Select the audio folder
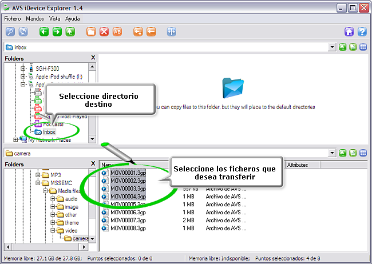 click(71, 199)
